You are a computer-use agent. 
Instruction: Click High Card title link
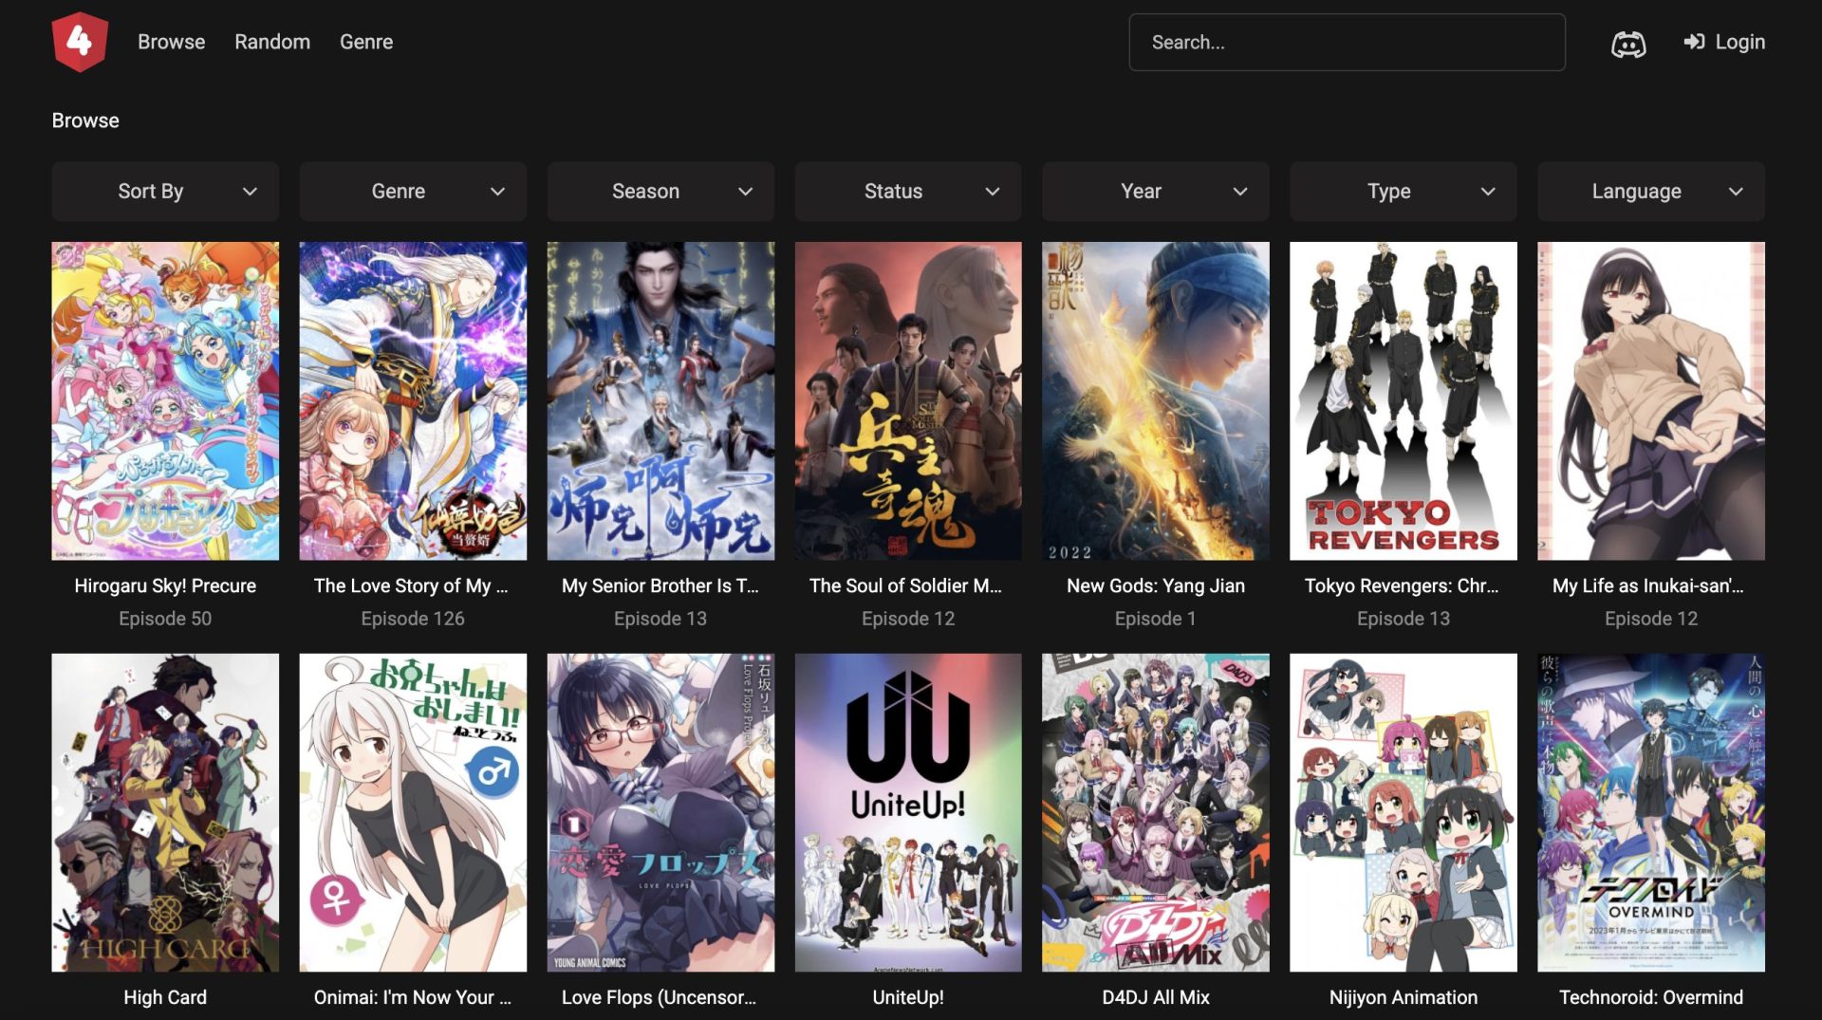pos(165,997)
